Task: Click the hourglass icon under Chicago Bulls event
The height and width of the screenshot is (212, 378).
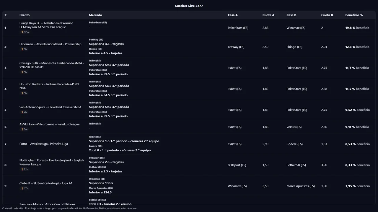Action: (x=22, y=72)
